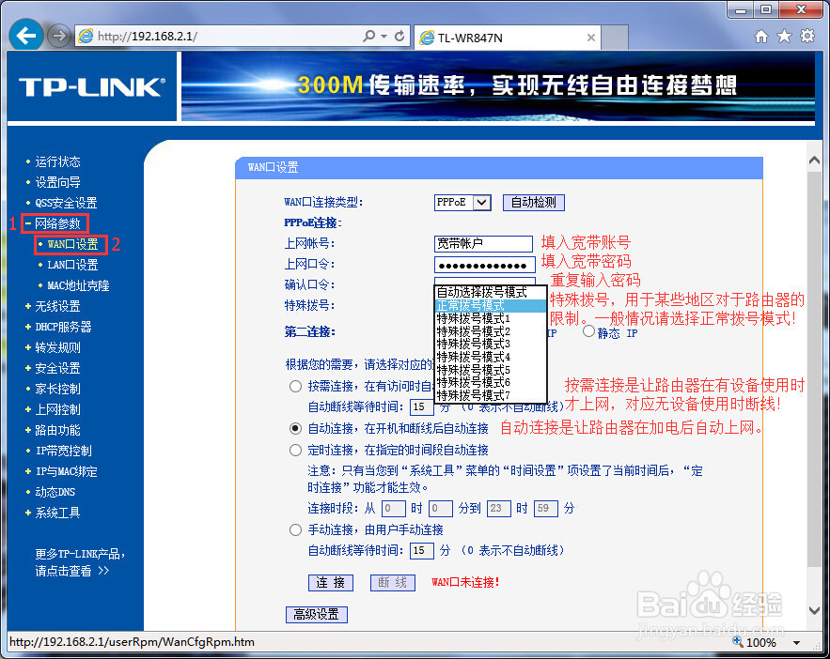Click the 自动检测 button

tap(534, 202)
